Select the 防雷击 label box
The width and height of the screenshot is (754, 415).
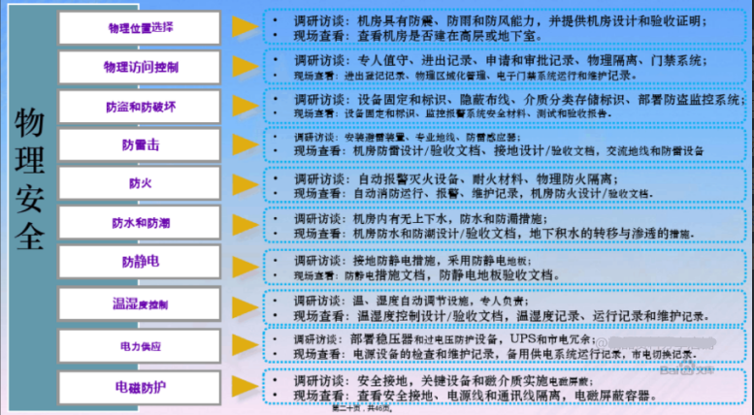click(x=140, y=144)
